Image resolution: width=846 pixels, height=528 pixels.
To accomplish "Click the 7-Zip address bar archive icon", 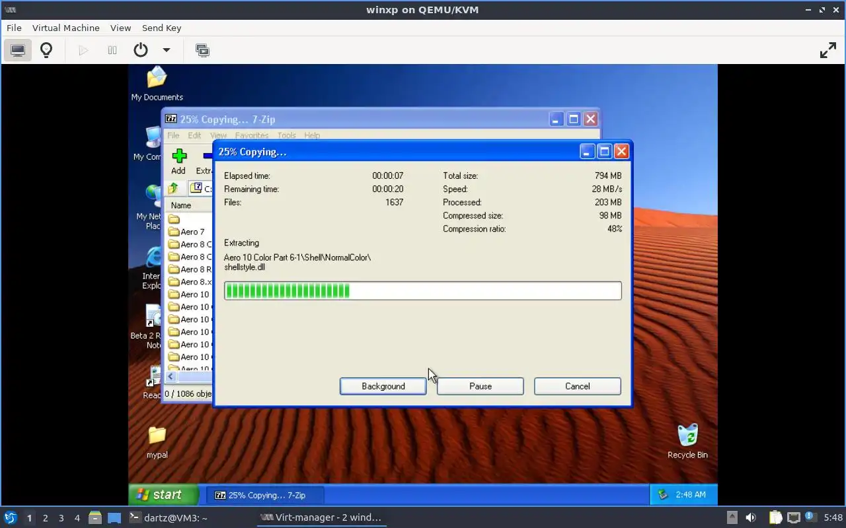I will pos(196,189).
